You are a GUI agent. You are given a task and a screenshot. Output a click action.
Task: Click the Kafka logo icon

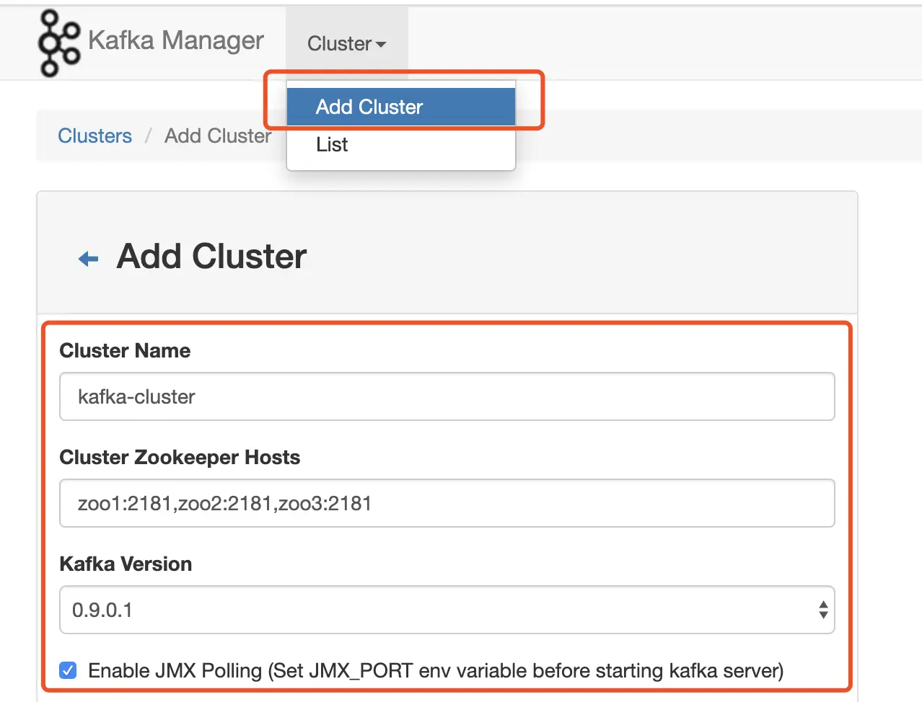pos(58,43)
